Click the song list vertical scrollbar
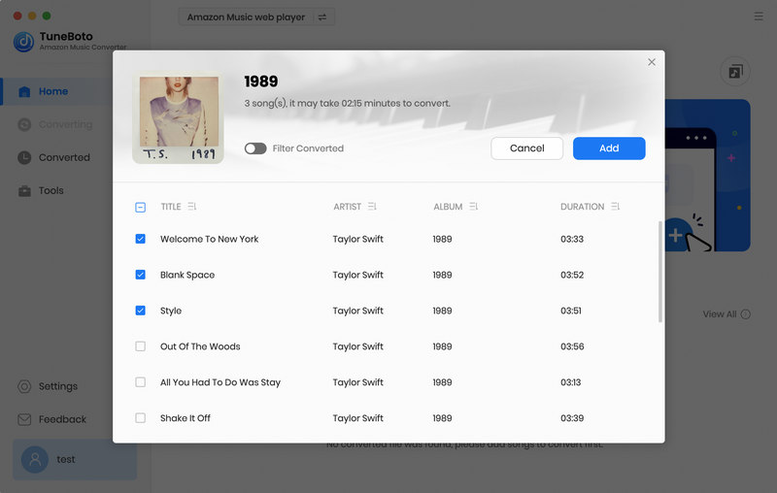The height and width of the screenshot is (493, 777). pos(660,272)
